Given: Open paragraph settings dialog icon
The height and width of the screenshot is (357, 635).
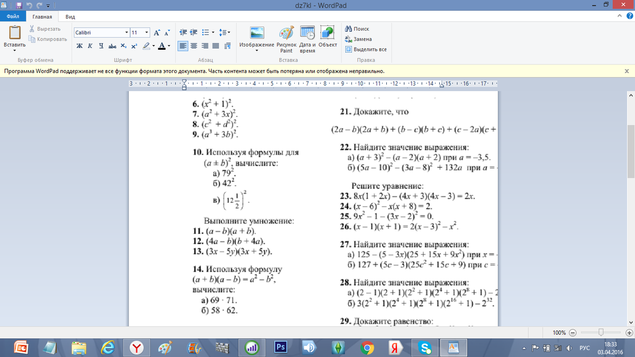Looking at the screenshot, I should (x=228, y=46).
